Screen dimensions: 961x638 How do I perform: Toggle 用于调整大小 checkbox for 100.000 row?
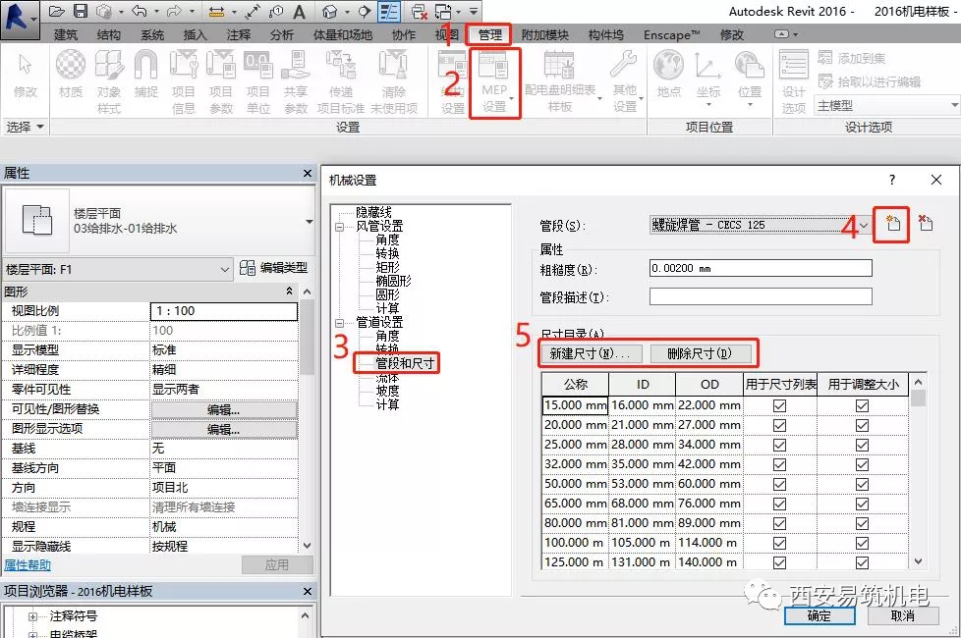pos(863,543)
